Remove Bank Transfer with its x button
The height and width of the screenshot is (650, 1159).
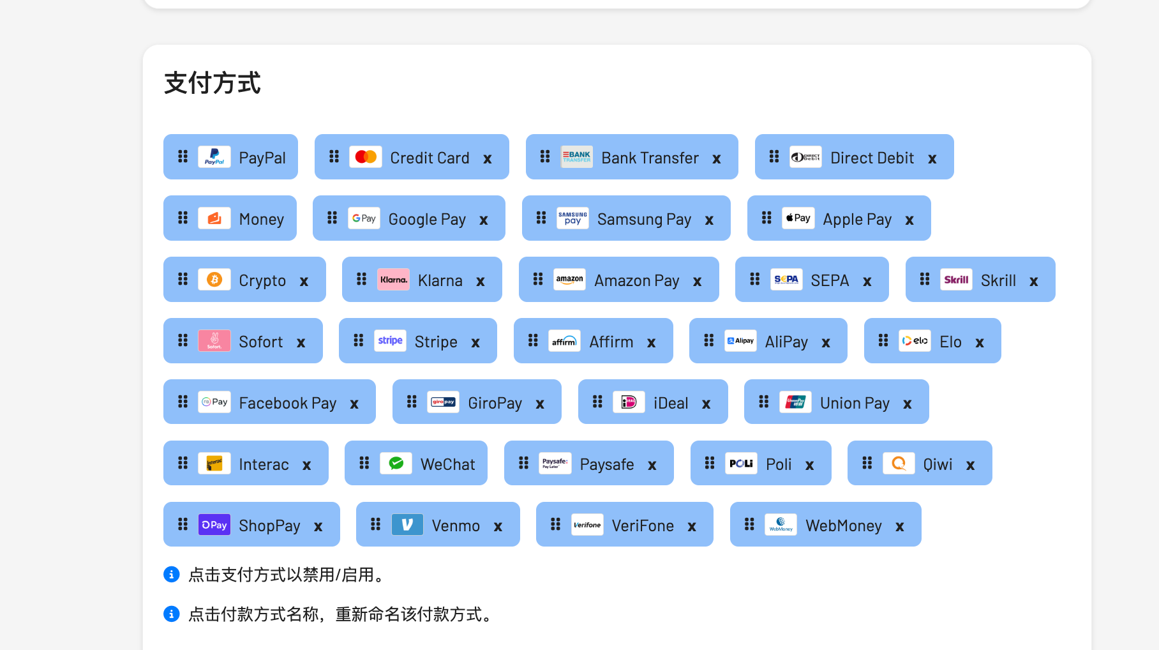[717, 159]
